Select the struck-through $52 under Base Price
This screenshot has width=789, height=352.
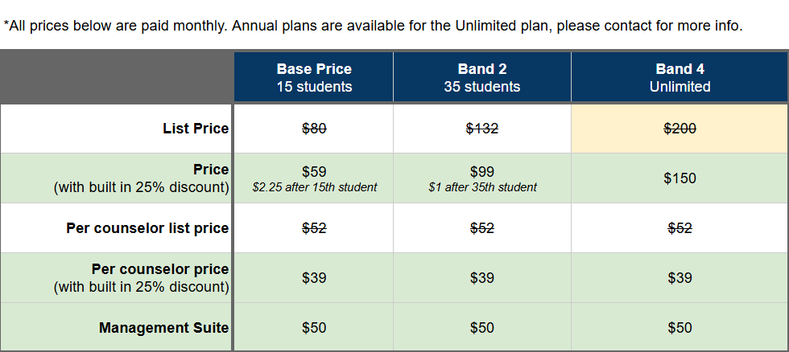point(314,228)
